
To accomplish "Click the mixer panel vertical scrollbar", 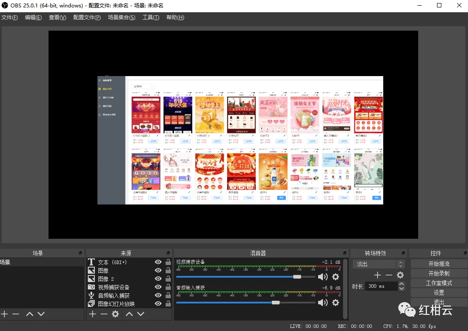I will point(345,289).
